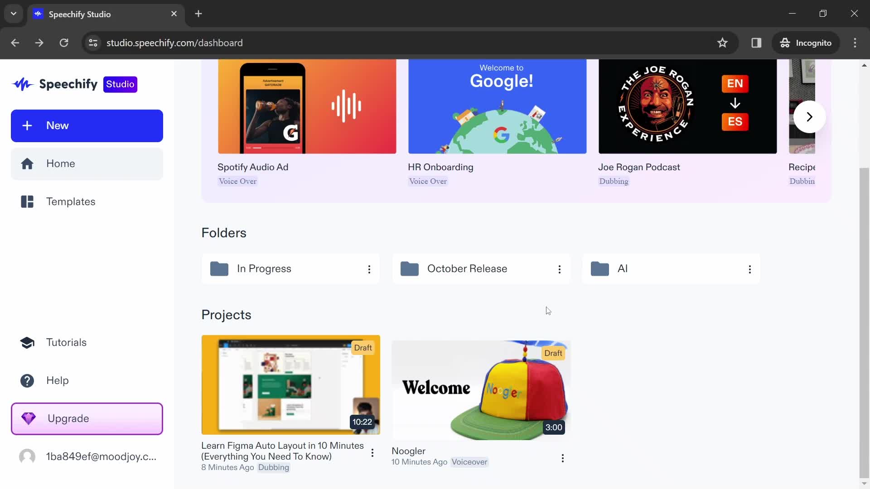Click the Upgrade diamond icon
The width and height of the screenshot is (870, 489).
coord(28,418)
